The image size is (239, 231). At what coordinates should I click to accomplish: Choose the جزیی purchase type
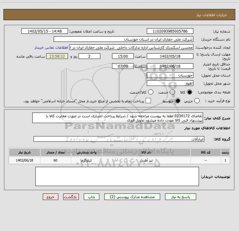197,101
